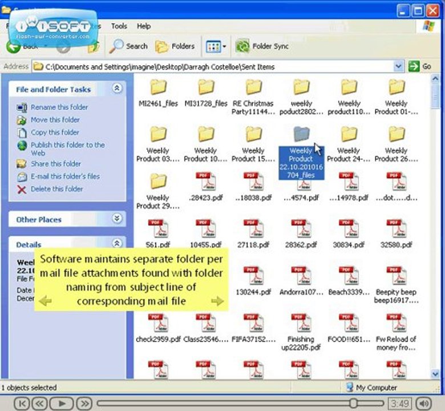The width and height of the screenshot is (445, 411).
Task: Click next yellow arrow in caption box
Action: coord(217,301)
